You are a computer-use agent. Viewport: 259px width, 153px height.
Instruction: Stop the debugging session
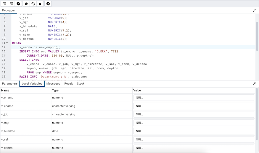pyautogui.click(x=40, y=4)
